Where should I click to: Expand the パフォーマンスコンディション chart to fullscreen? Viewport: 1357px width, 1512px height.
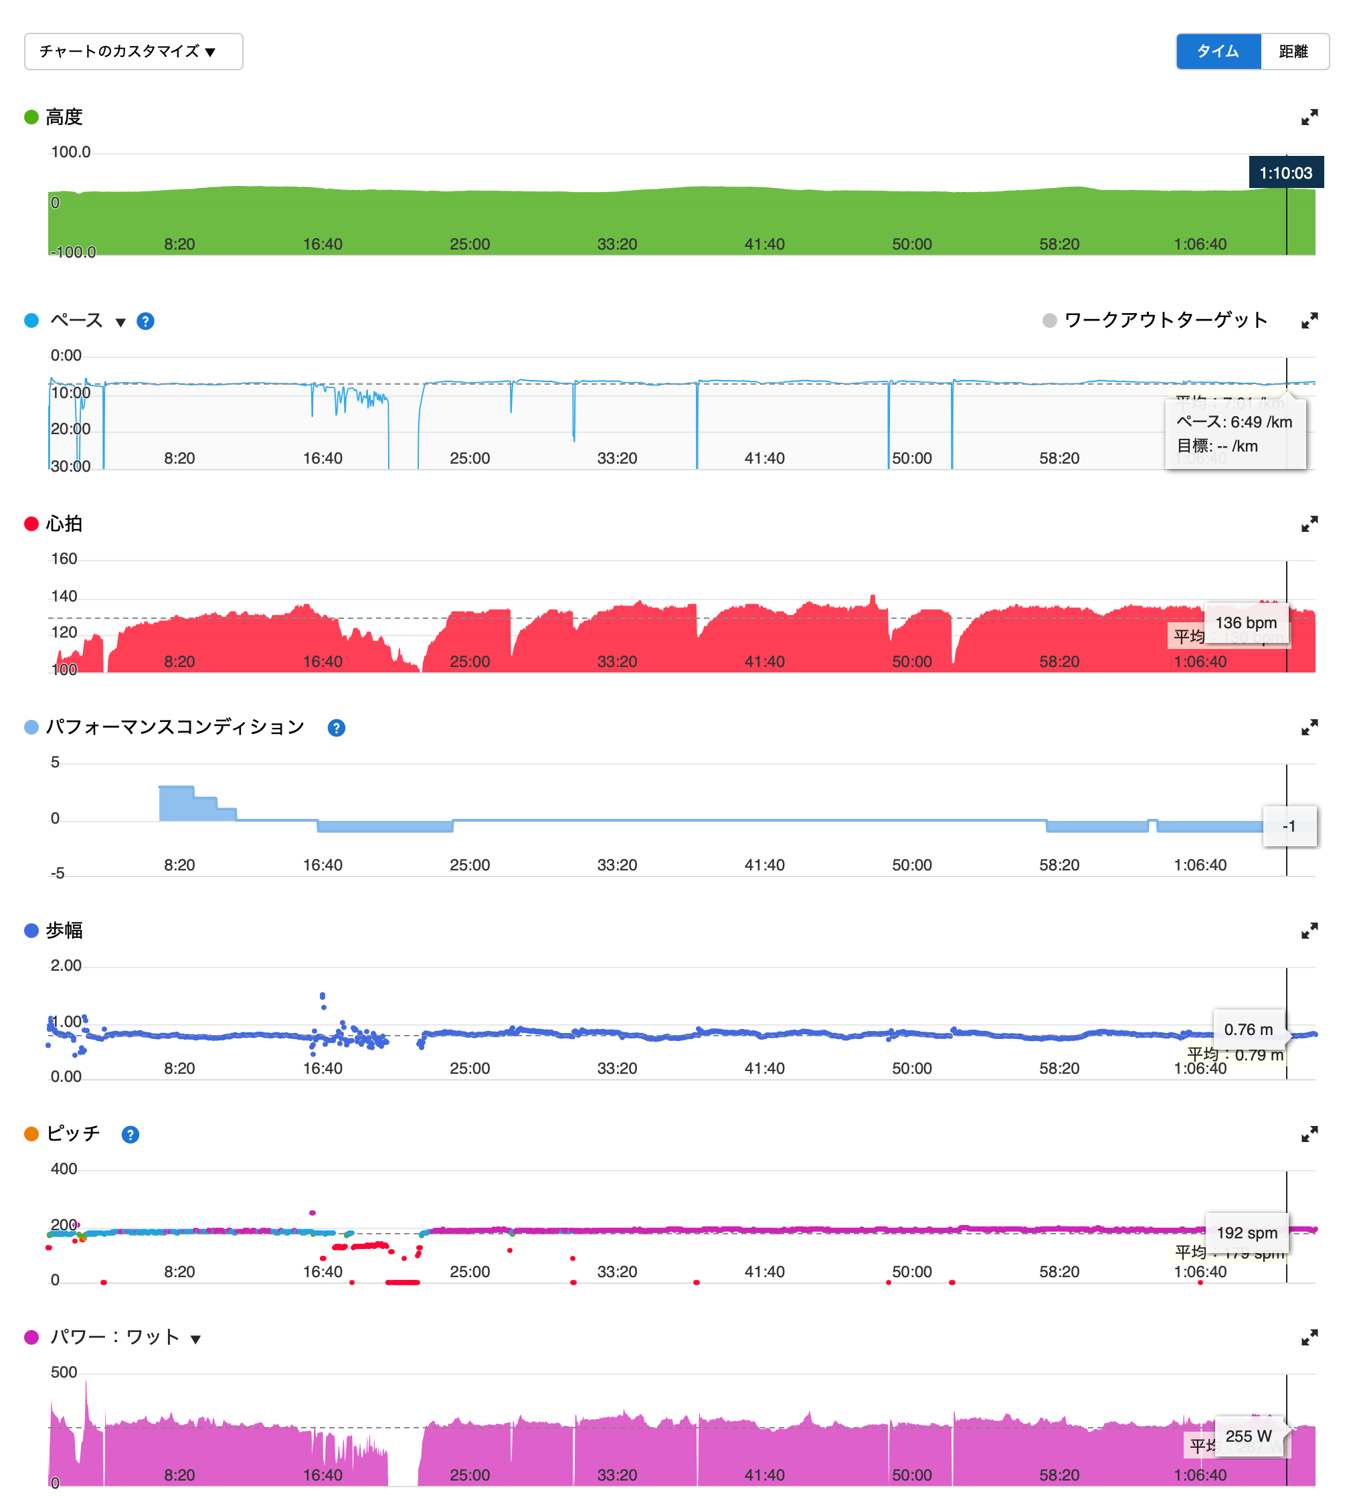(x=1310, y=728)
